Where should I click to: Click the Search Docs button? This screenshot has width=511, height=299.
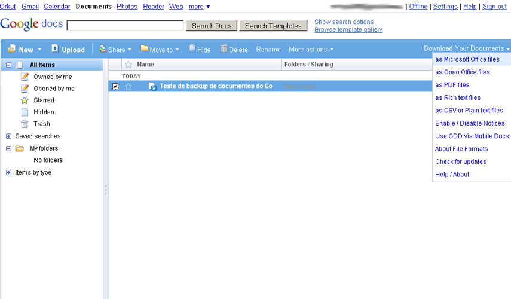pyautogui.click(x=212, y=26)
